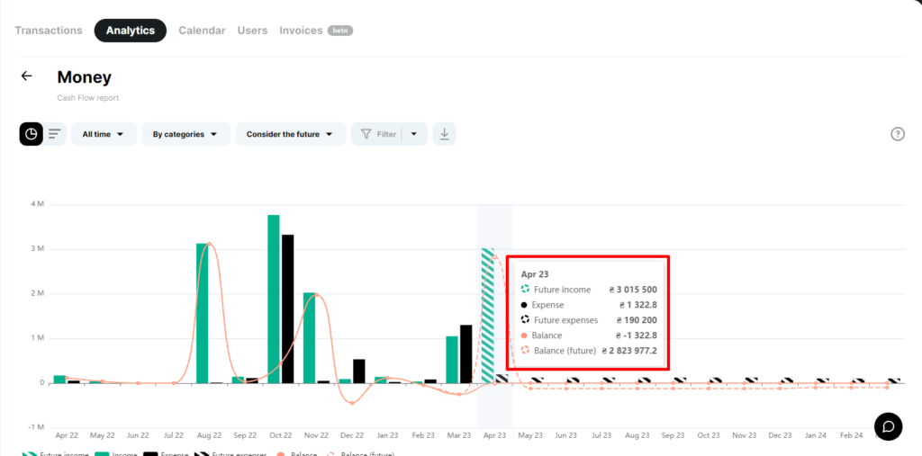Screen dimensions: 922x456
Task: Click the Balance line dip at Dec 22
Action: pos(352,403)
